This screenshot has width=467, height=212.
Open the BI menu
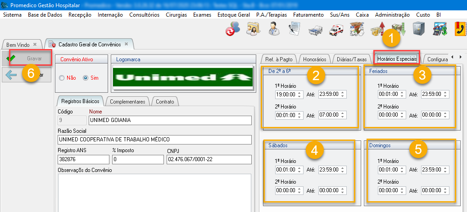439,15
